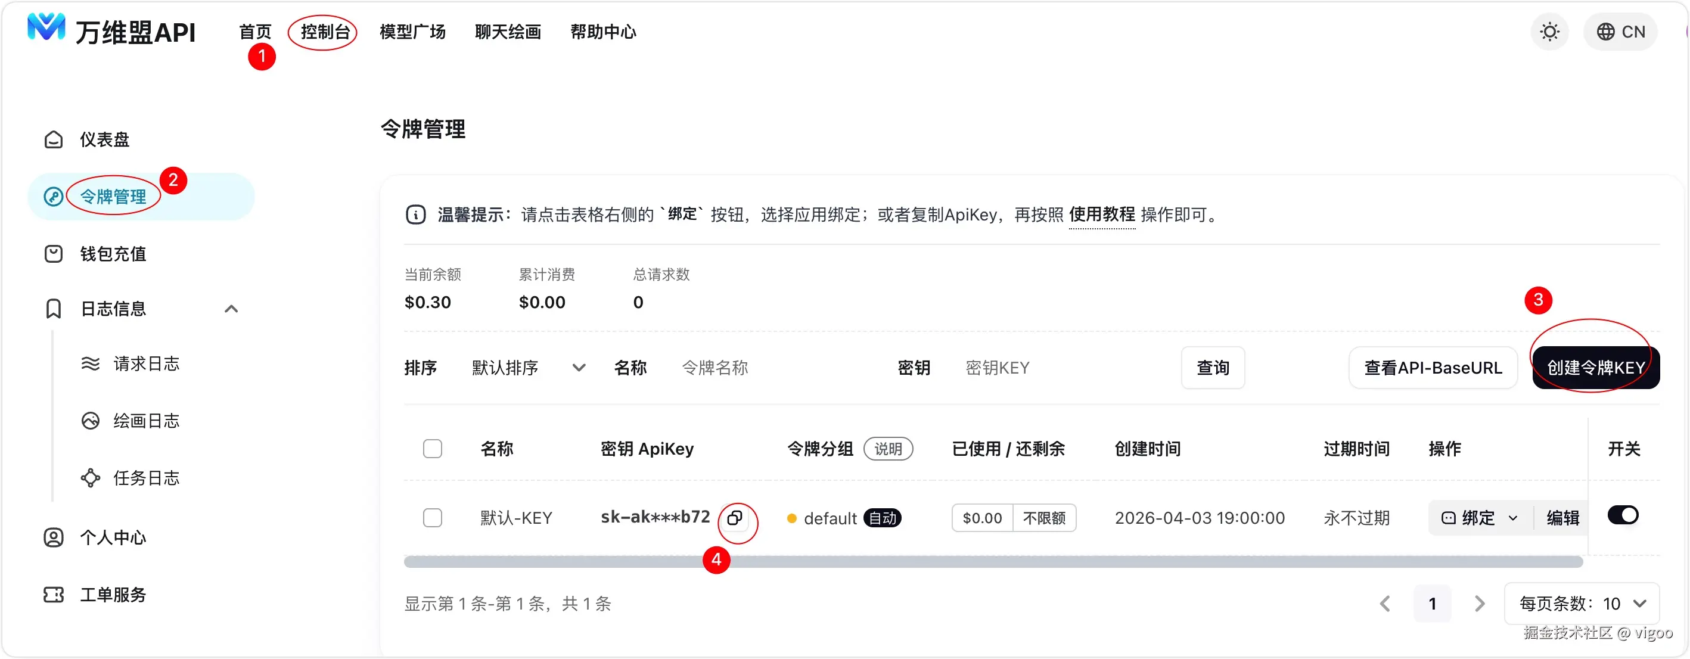Screen dimensions: 1690x659
Task: Check the 默认-KEY row checkbox
Action: (x=433, y=518)
